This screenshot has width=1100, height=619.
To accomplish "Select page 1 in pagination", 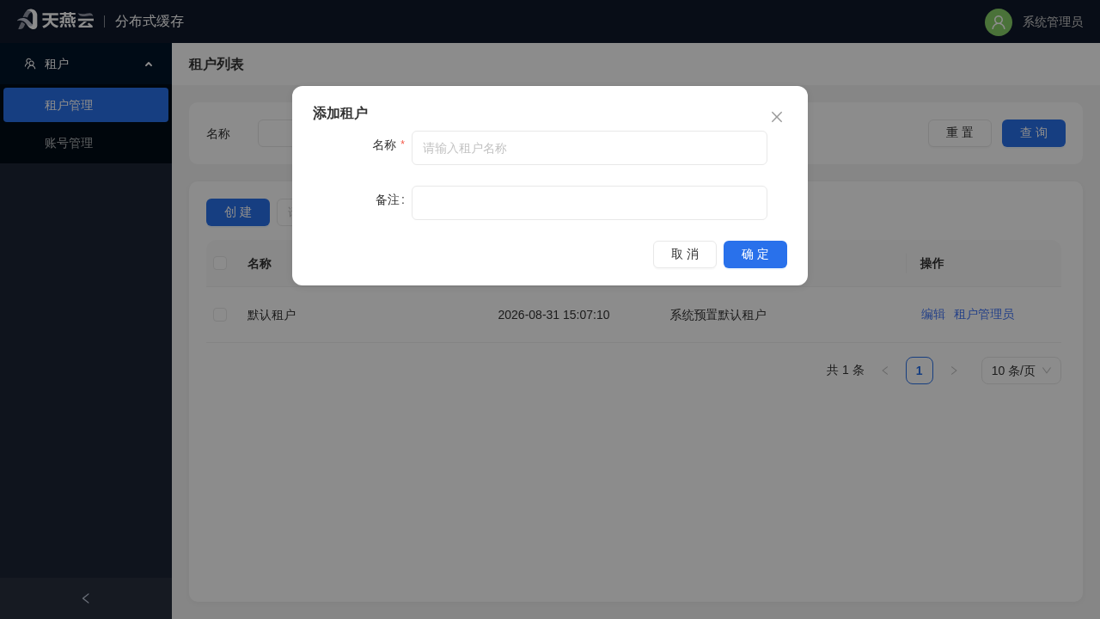I will (x=920, y=371).
